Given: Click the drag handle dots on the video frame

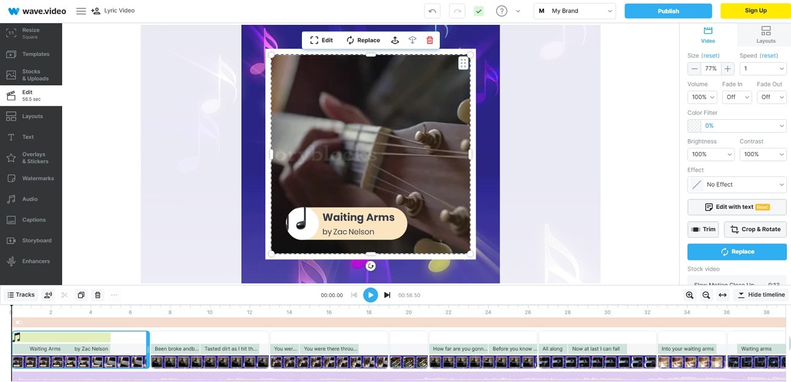Looking at the screenshot, I should [x=463, y=63].
